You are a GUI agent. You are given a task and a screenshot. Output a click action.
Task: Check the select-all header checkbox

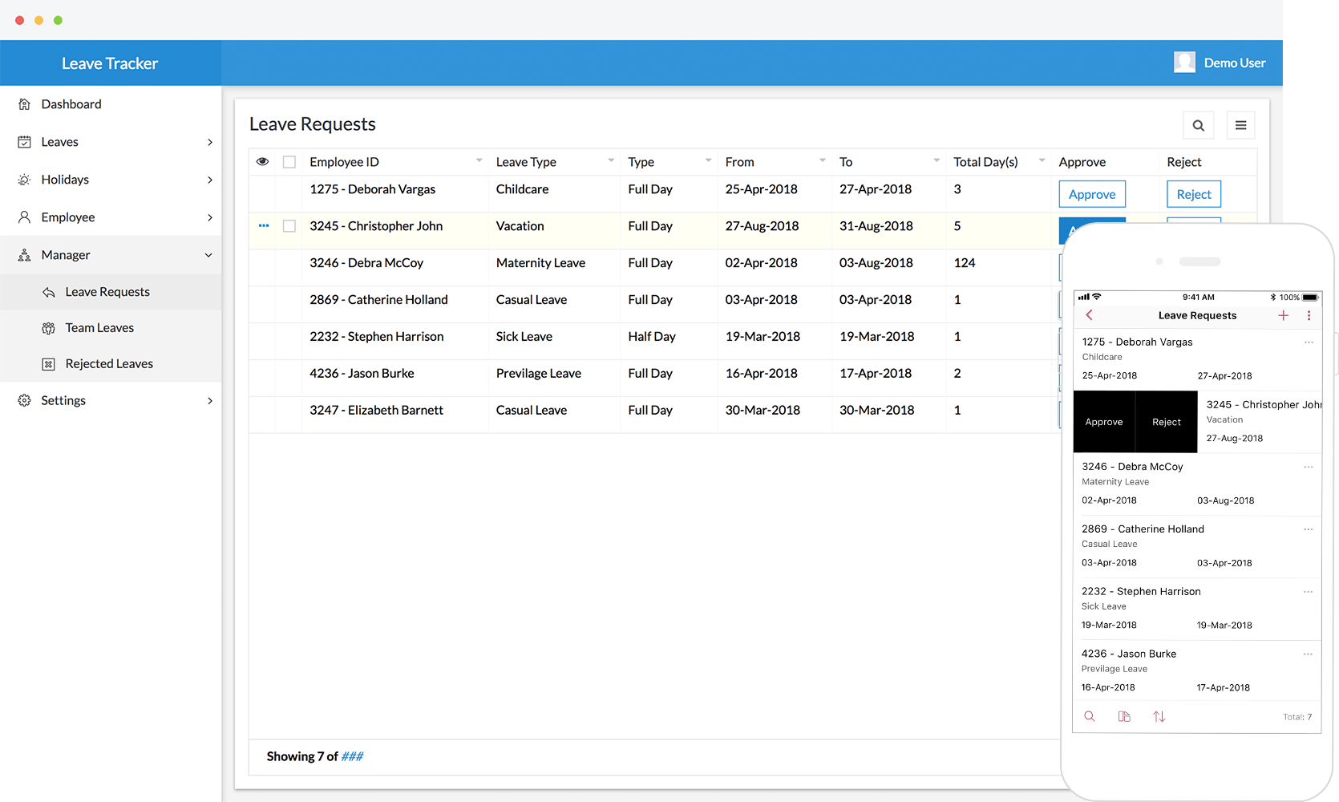coord(289,162)
